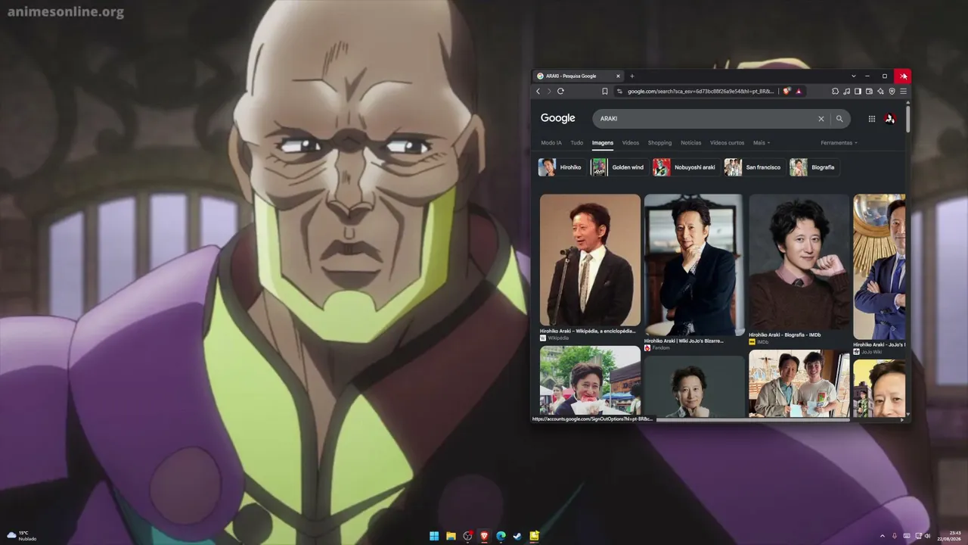Click the Google logo
968x545 pixels.
(558, 118)
